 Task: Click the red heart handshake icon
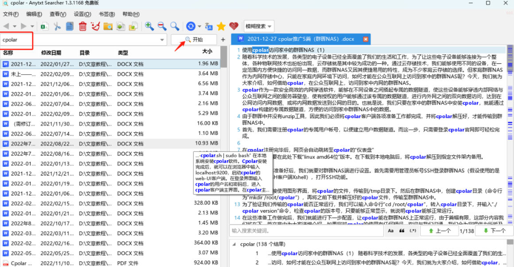234,26
